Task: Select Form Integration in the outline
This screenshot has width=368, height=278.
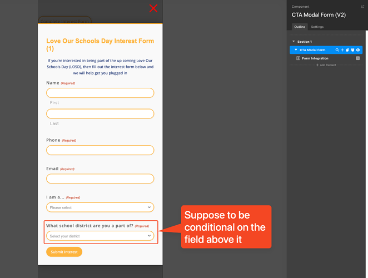Action: pyautogui.click(x=315, y=58)
